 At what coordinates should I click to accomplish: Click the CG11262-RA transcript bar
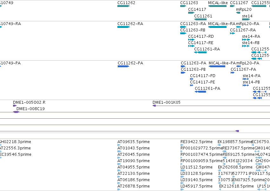(x=123, y=27)
